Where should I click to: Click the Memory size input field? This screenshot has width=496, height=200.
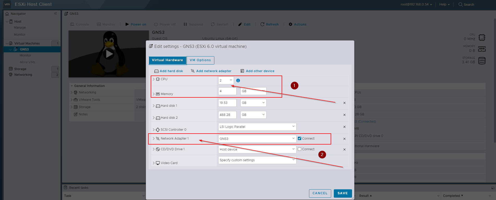click(227, 91)
